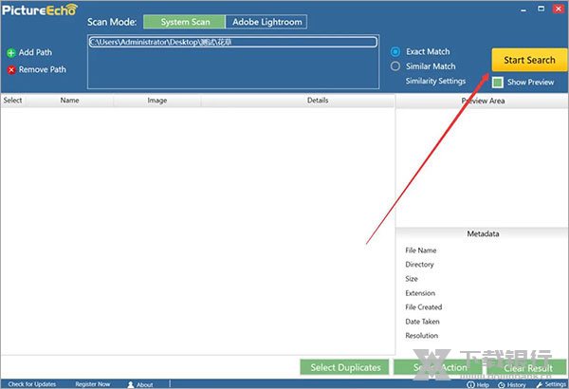Click the red Remove Path icon

coord(11,69)
